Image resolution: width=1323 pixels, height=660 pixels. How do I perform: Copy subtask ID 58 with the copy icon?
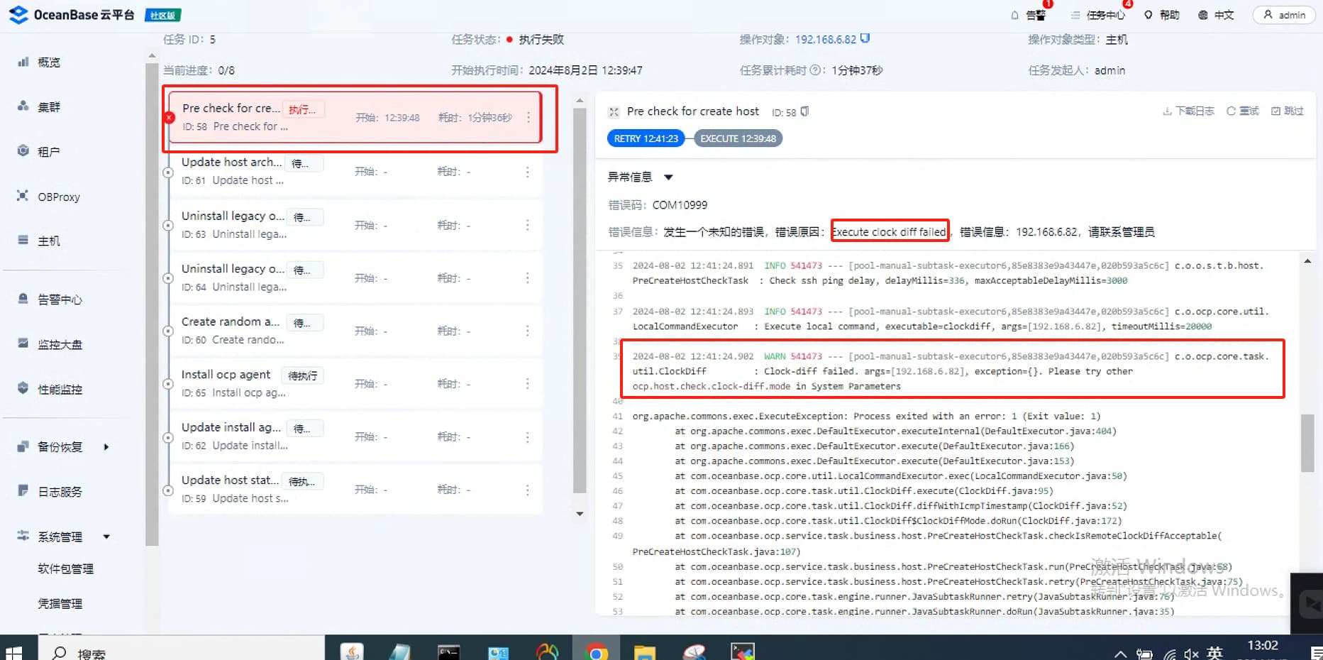click(804, 111)
